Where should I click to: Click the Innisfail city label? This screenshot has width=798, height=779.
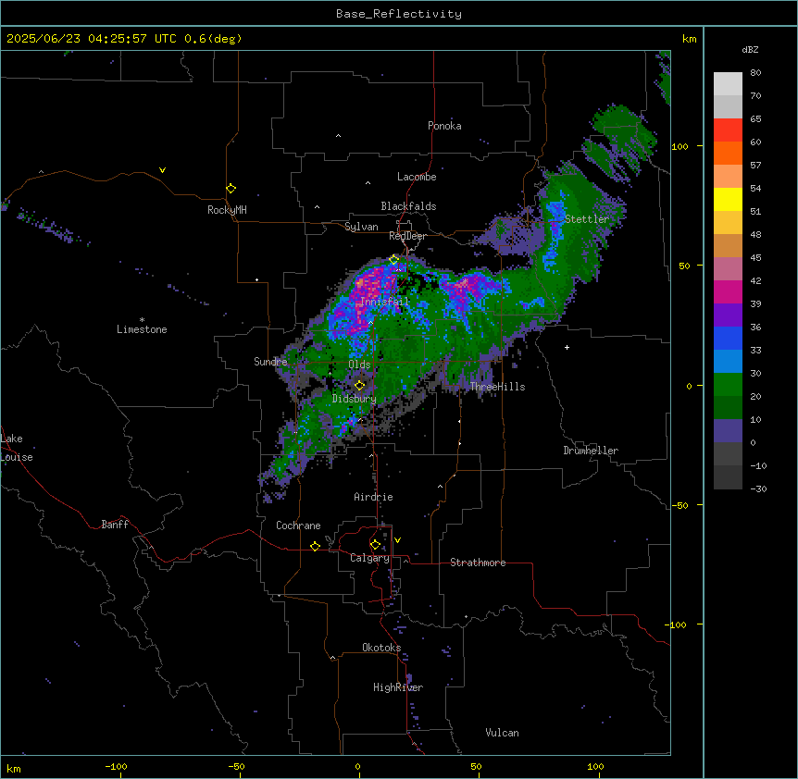pos(385,302)
